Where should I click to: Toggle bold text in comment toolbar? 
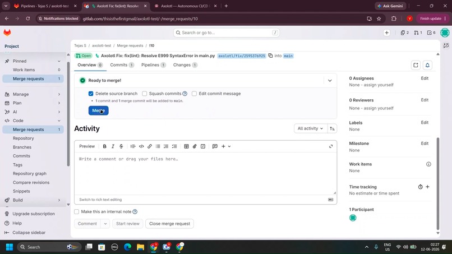click(x=105, y=146)
